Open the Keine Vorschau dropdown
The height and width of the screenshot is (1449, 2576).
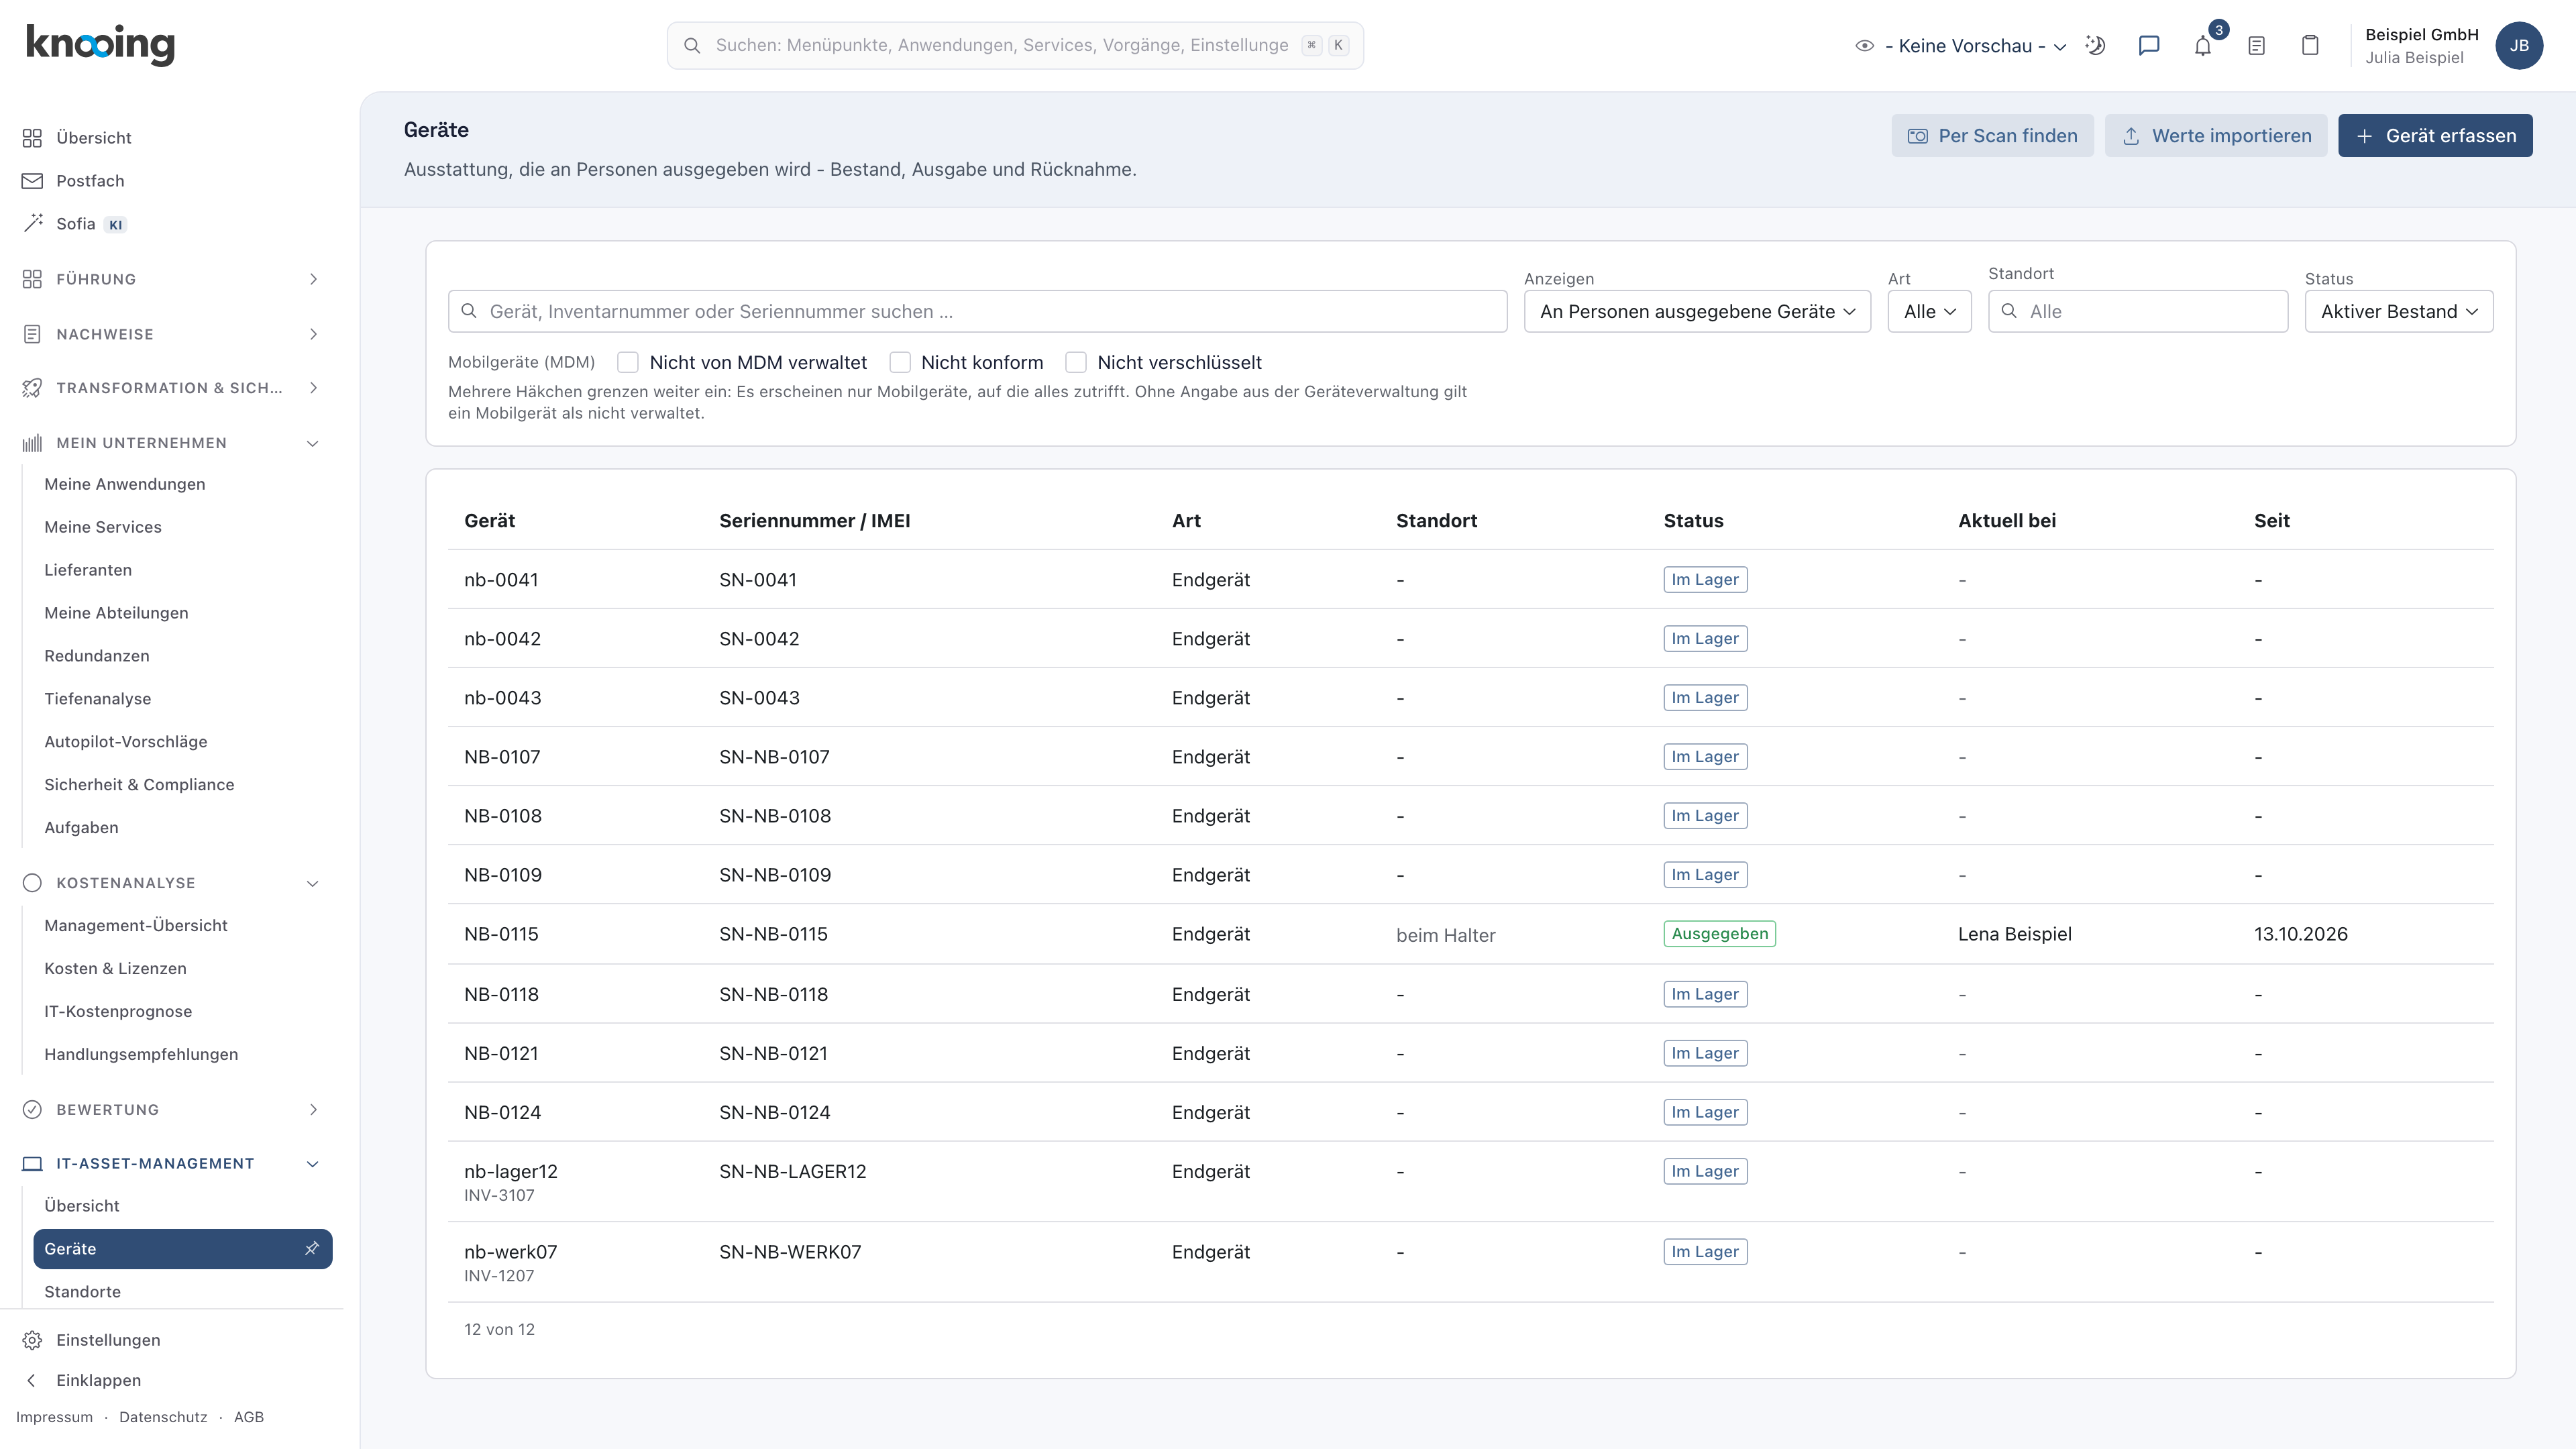click(1975, 46)
